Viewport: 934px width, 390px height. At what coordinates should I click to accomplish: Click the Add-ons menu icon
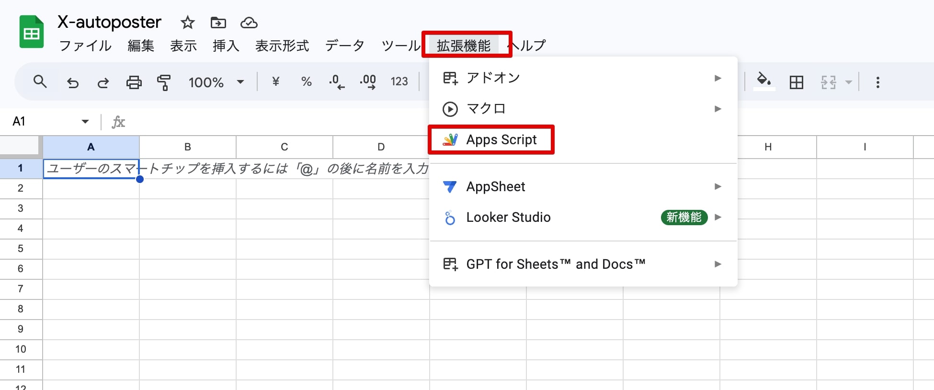(x=450, y=78)
